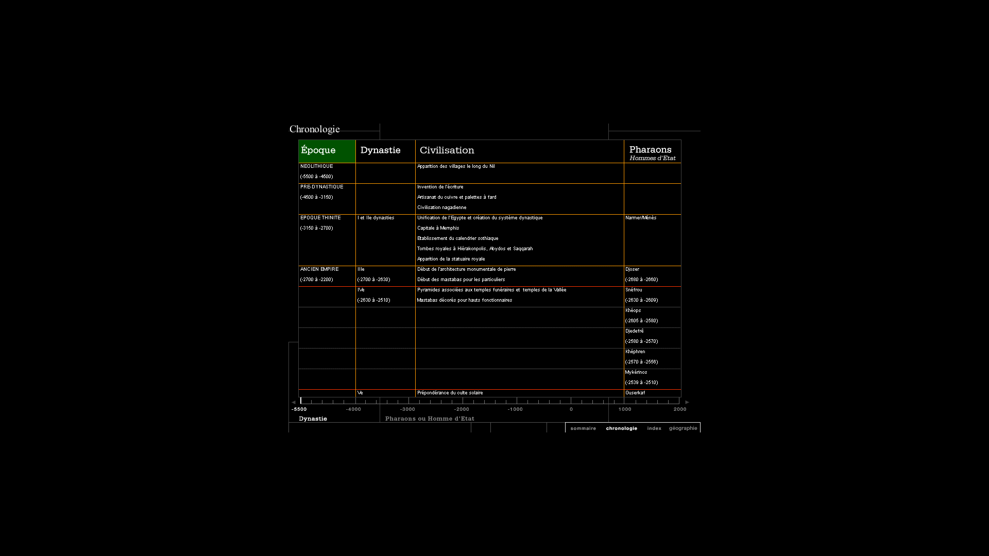989x556 pixels.
Task: Select the Pharaons column header
Action: 653,151
